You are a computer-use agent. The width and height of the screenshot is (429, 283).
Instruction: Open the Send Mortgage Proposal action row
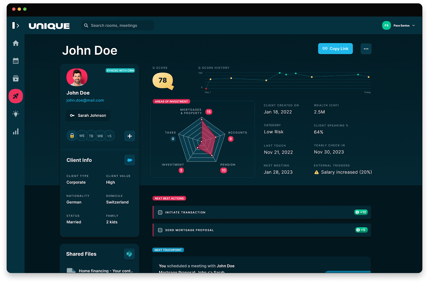(x=262, y=230)
